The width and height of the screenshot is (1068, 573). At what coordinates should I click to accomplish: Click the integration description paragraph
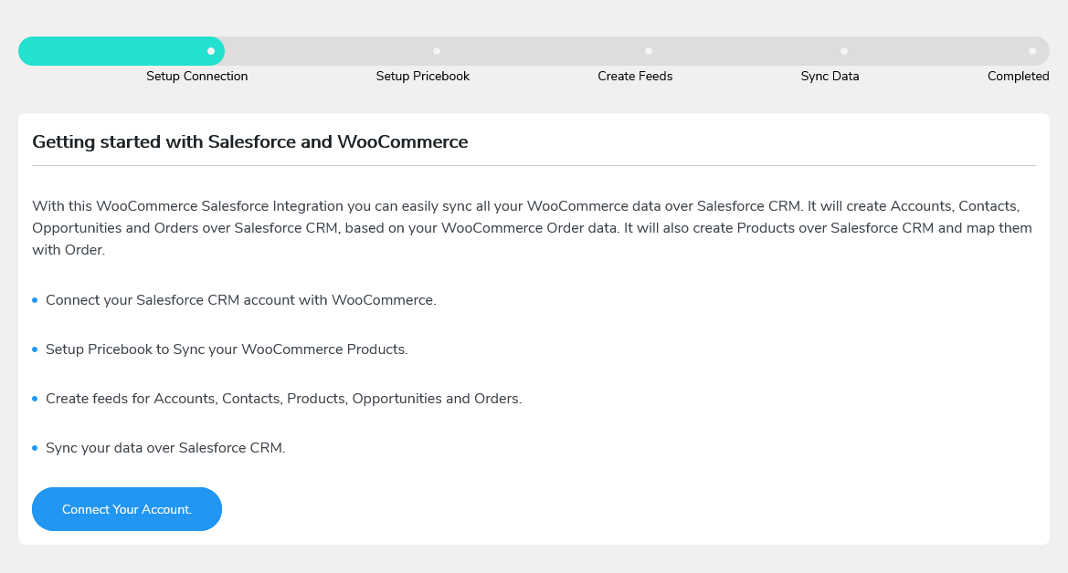[x=532, y=227]
